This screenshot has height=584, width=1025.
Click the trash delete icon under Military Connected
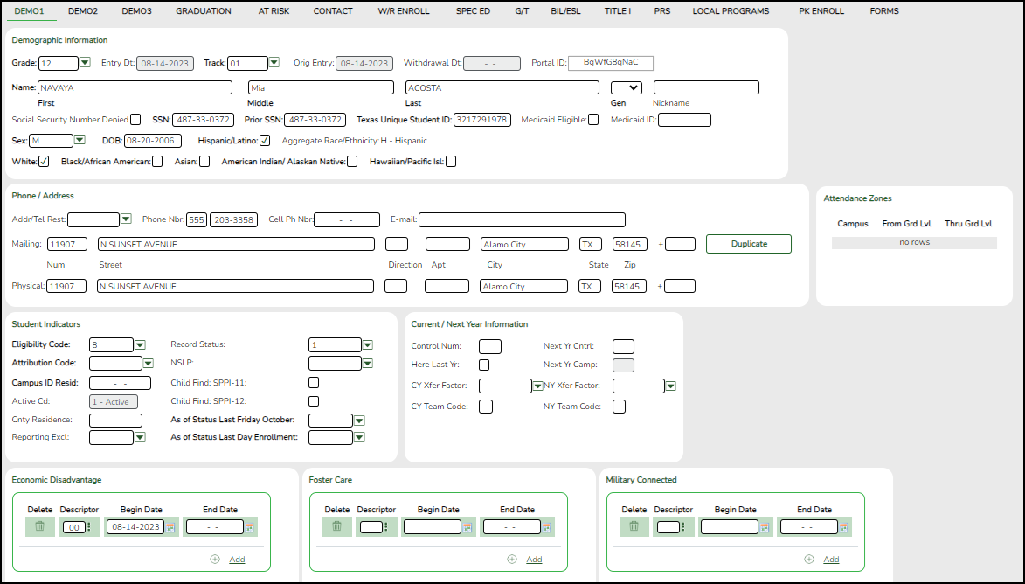pyautogui.click(x=634, y=526)
